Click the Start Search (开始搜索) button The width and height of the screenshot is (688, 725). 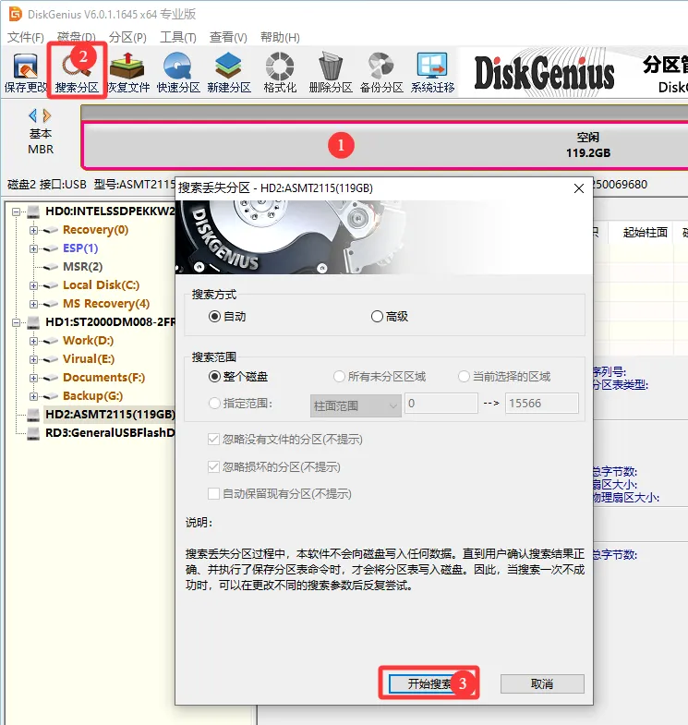tap(428, 683)
